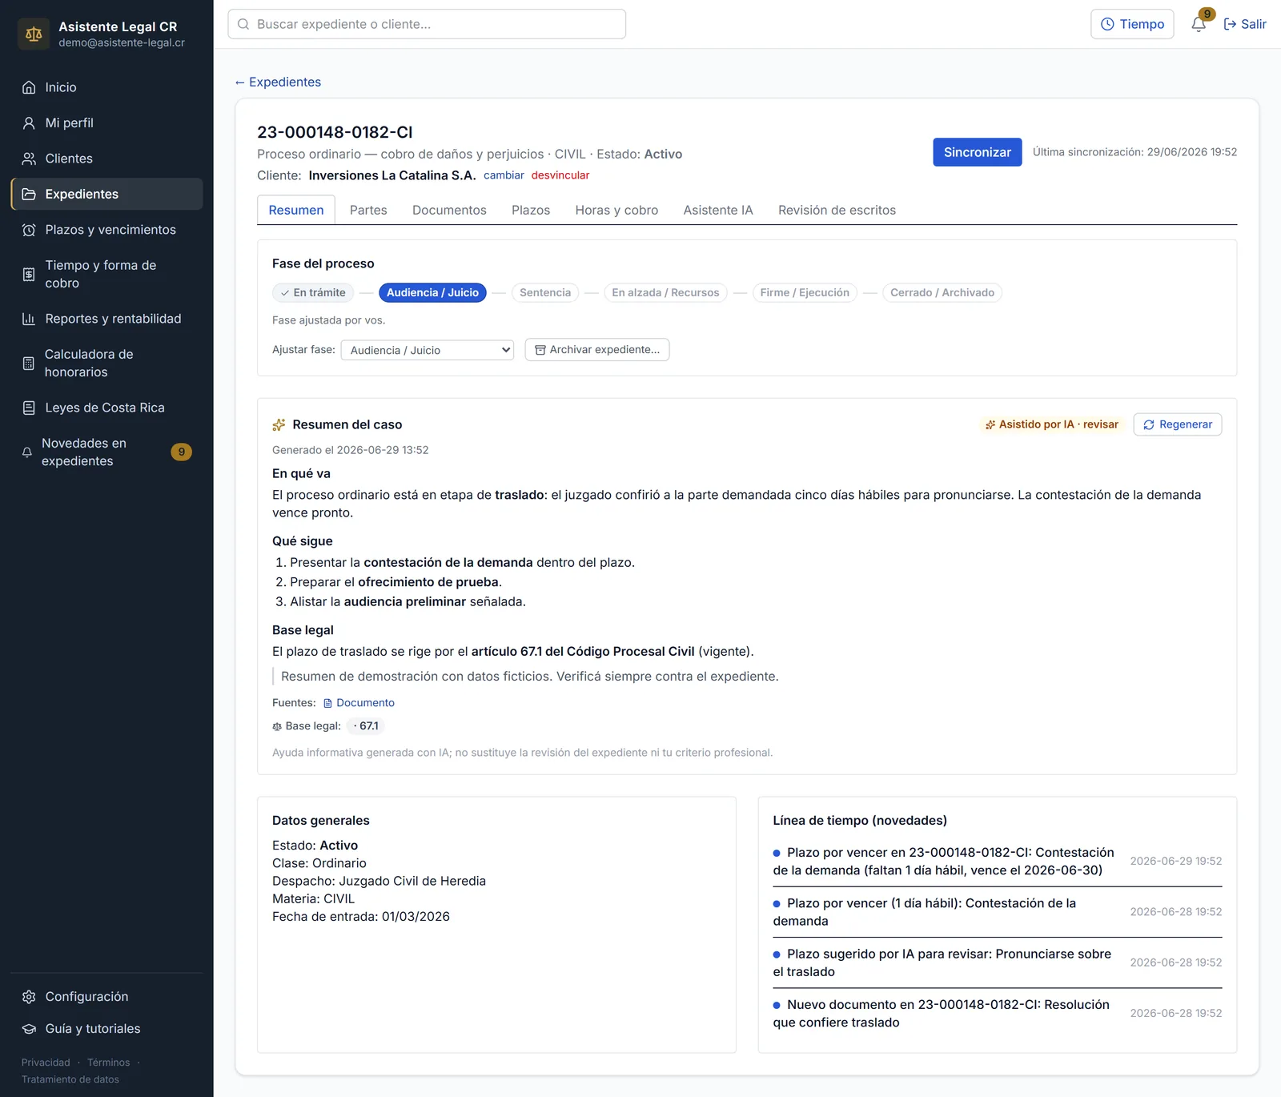Image resolution: width=1281 pixels, height=1097 pixels.
Task: Click the scales icon beside Base legal
Action: pos(277,726)
